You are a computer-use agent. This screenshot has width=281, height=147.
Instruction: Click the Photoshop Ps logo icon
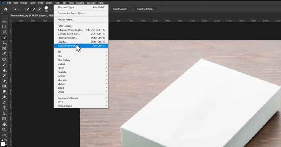coord(3,3)
